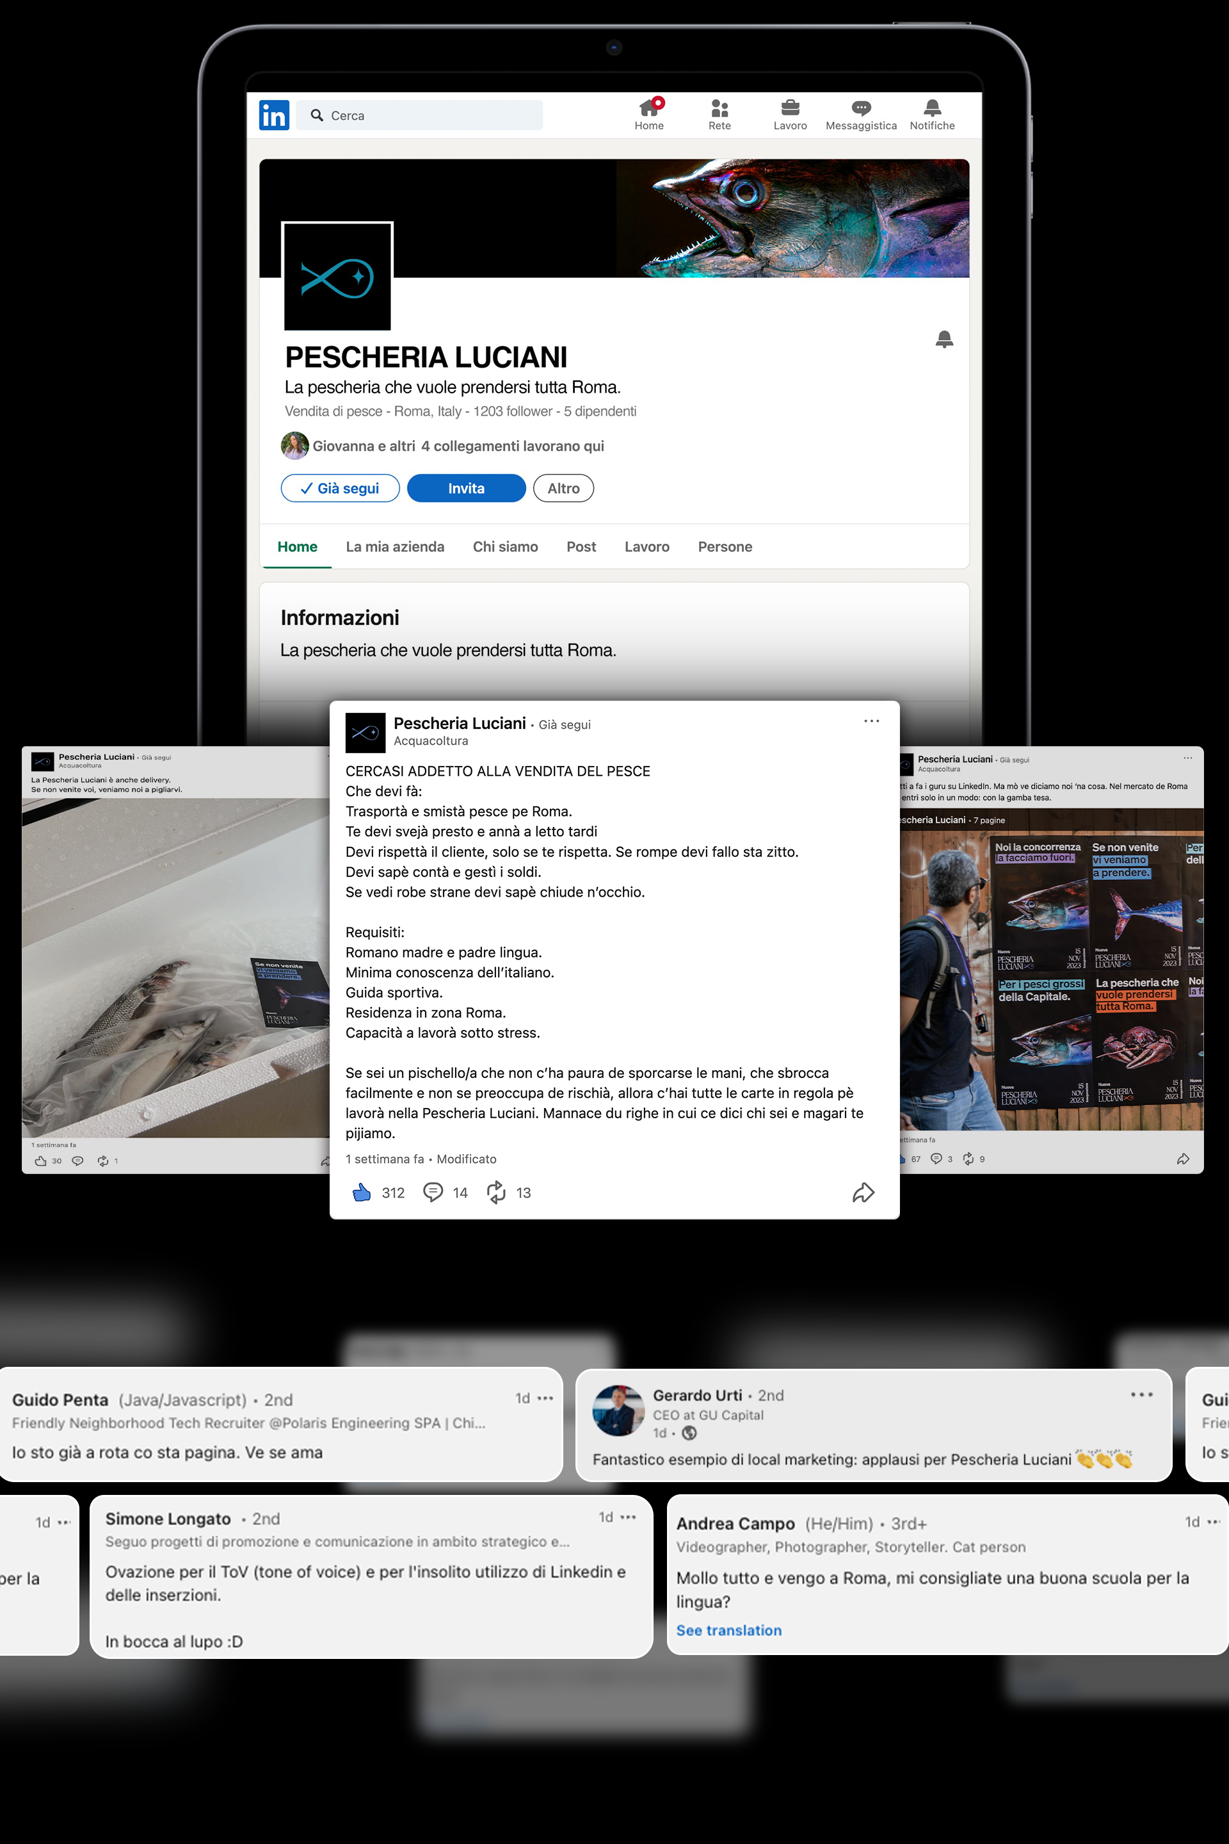The height and width of the screenshot is (1844, 1229).
Task: Open Simone Longato's profile name
Action: [168, 1519]
